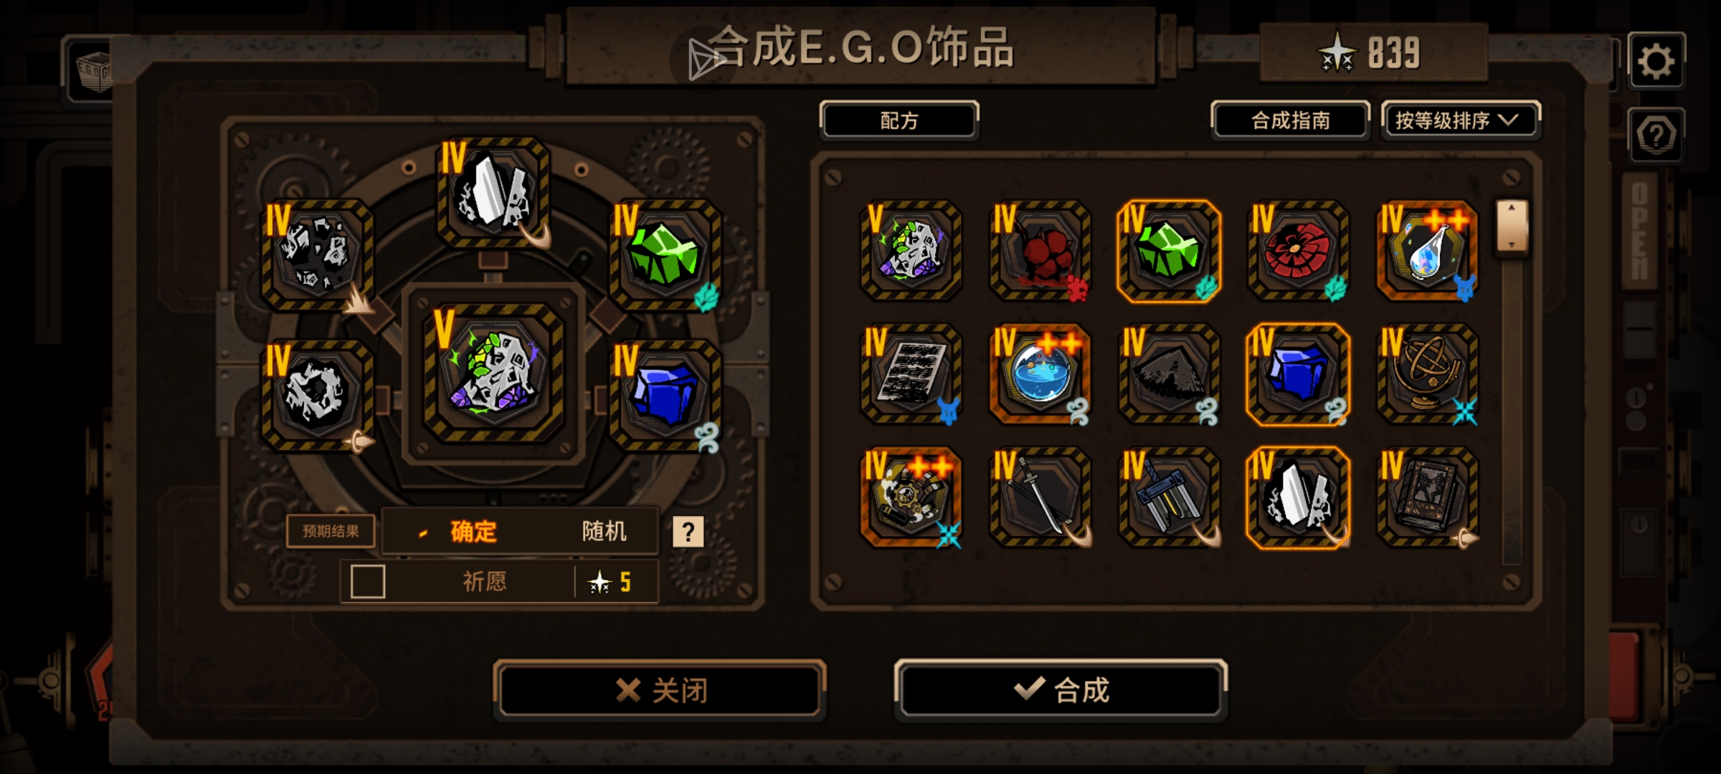Select the katana sword tier IV gift
The width and height of the screenshot is (1721, 774).
1040,497
